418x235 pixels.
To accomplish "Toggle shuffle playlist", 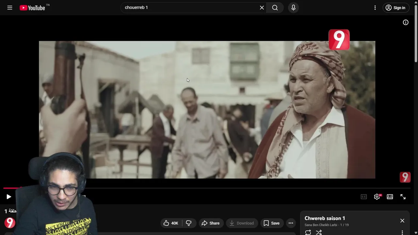I will click(x=319, y=232).
